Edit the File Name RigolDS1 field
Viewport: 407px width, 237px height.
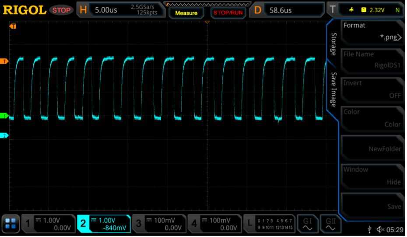pos(372,60)
